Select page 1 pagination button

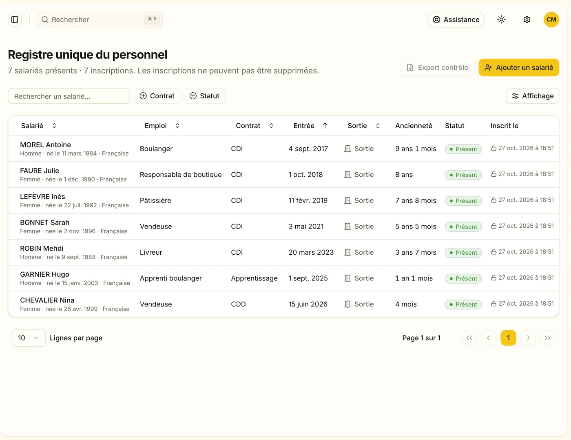coord(509,338)
